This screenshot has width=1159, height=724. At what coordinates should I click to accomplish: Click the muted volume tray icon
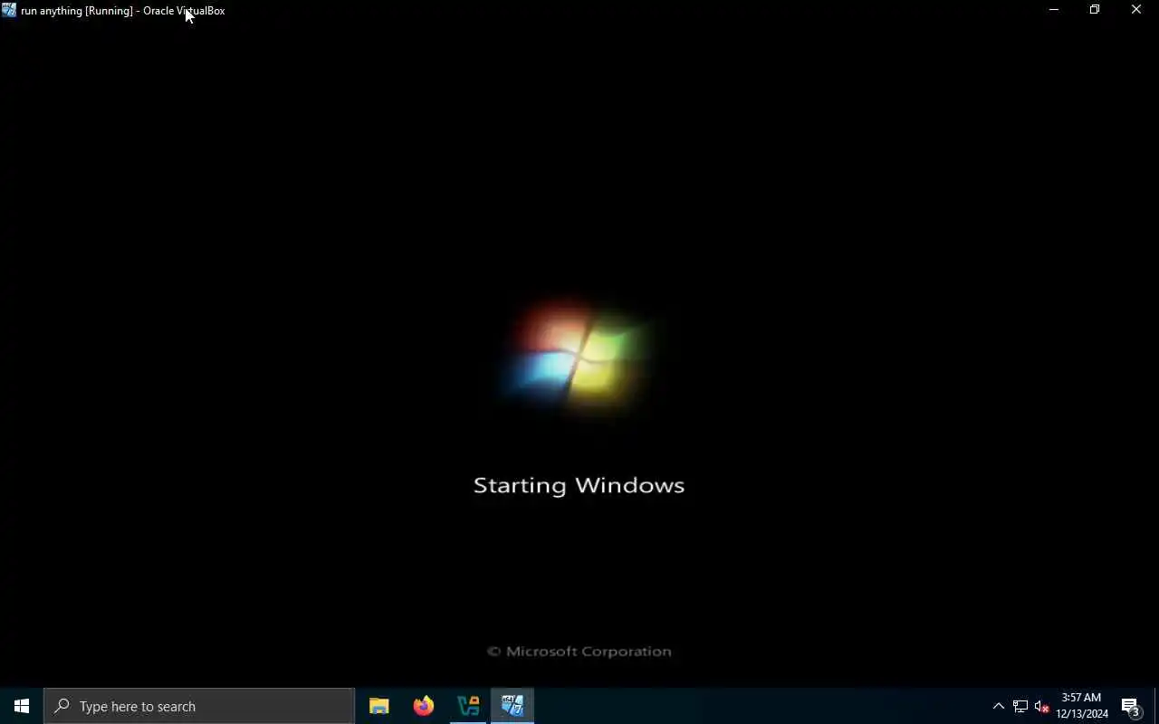point(1041,707)
